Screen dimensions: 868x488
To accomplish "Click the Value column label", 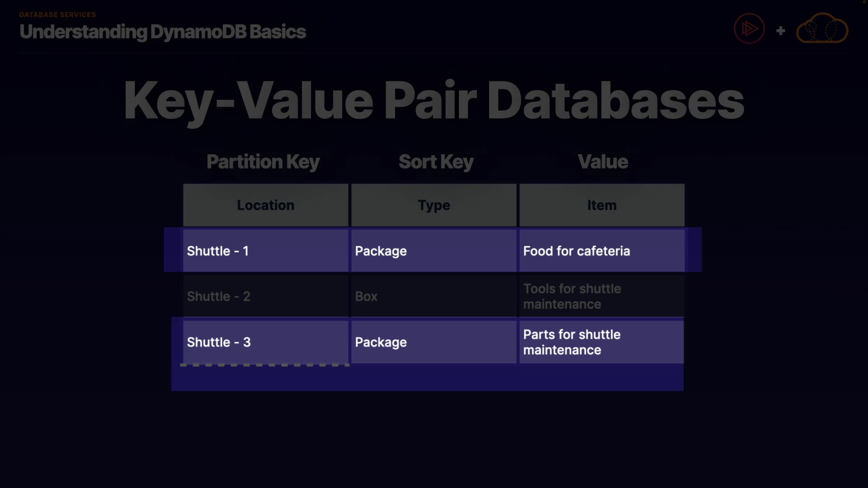I will [x=603, y=162].
